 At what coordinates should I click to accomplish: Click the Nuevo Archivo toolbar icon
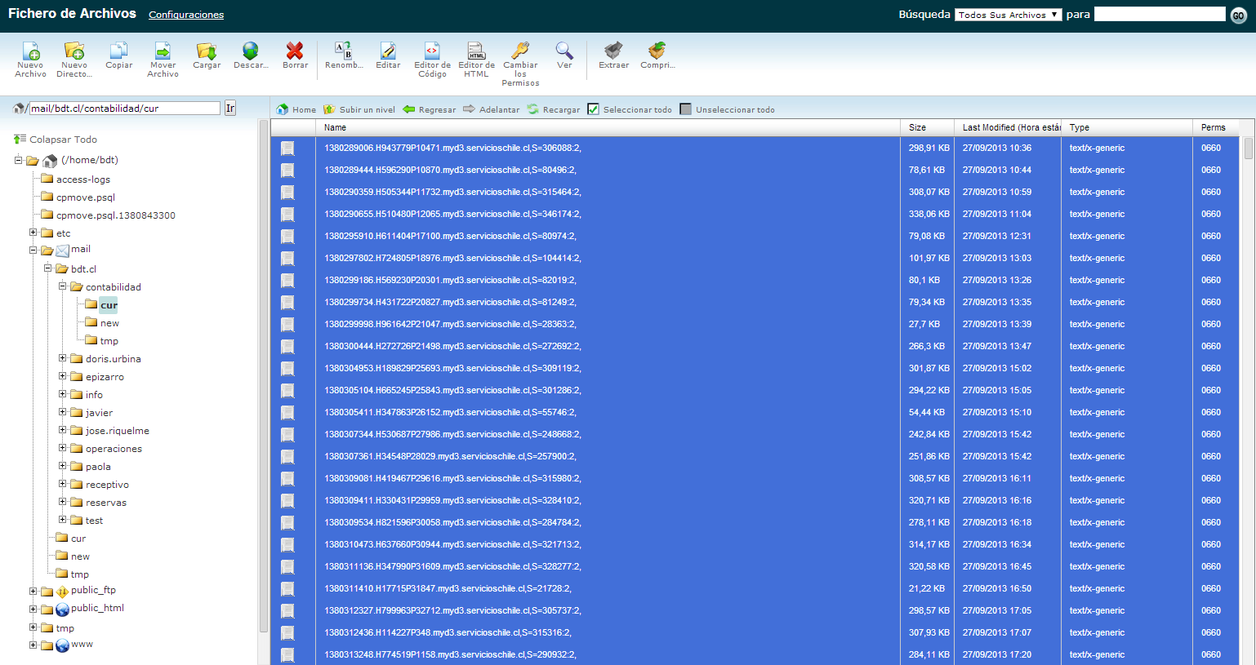tap(30, 52)
